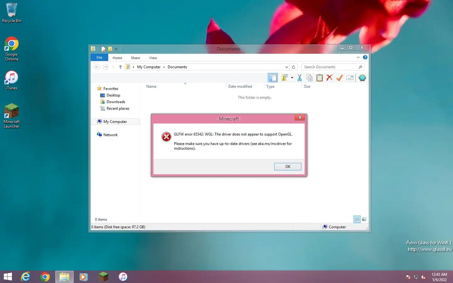This screenshot has height=283, width=453.
Task: Click OK in the Minecraft error dialog
Action: 288,167
